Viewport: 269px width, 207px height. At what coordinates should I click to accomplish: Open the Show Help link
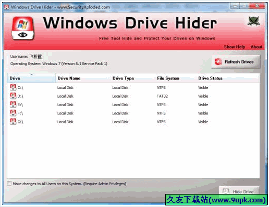pos(235,47)
